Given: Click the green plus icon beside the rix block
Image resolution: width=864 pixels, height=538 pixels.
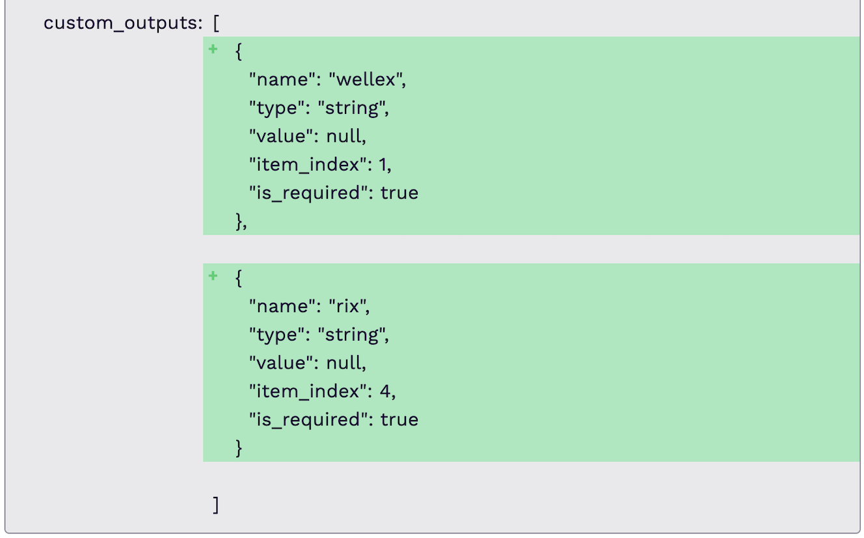Looking at the screenshot, I should [x=212, y=277].
